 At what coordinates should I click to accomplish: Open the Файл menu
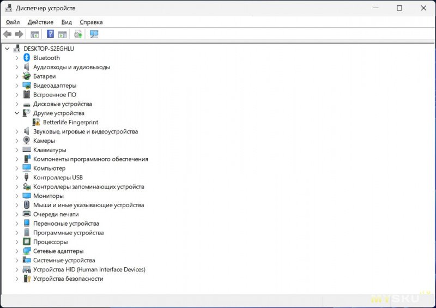coord(13,22)
